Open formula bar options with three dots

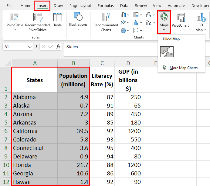[36, 47]
